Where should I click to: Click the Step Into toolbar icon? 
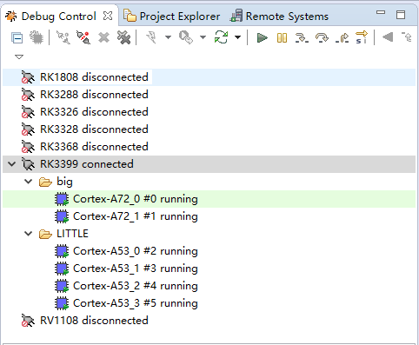(302, 38)
